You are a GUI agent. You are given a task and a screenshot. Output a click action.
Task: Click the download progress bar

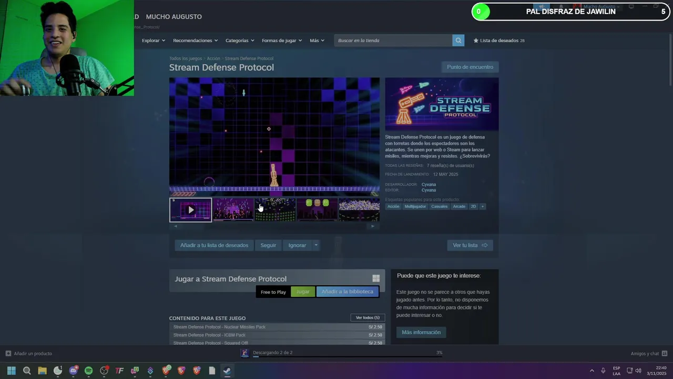(347, 356)
